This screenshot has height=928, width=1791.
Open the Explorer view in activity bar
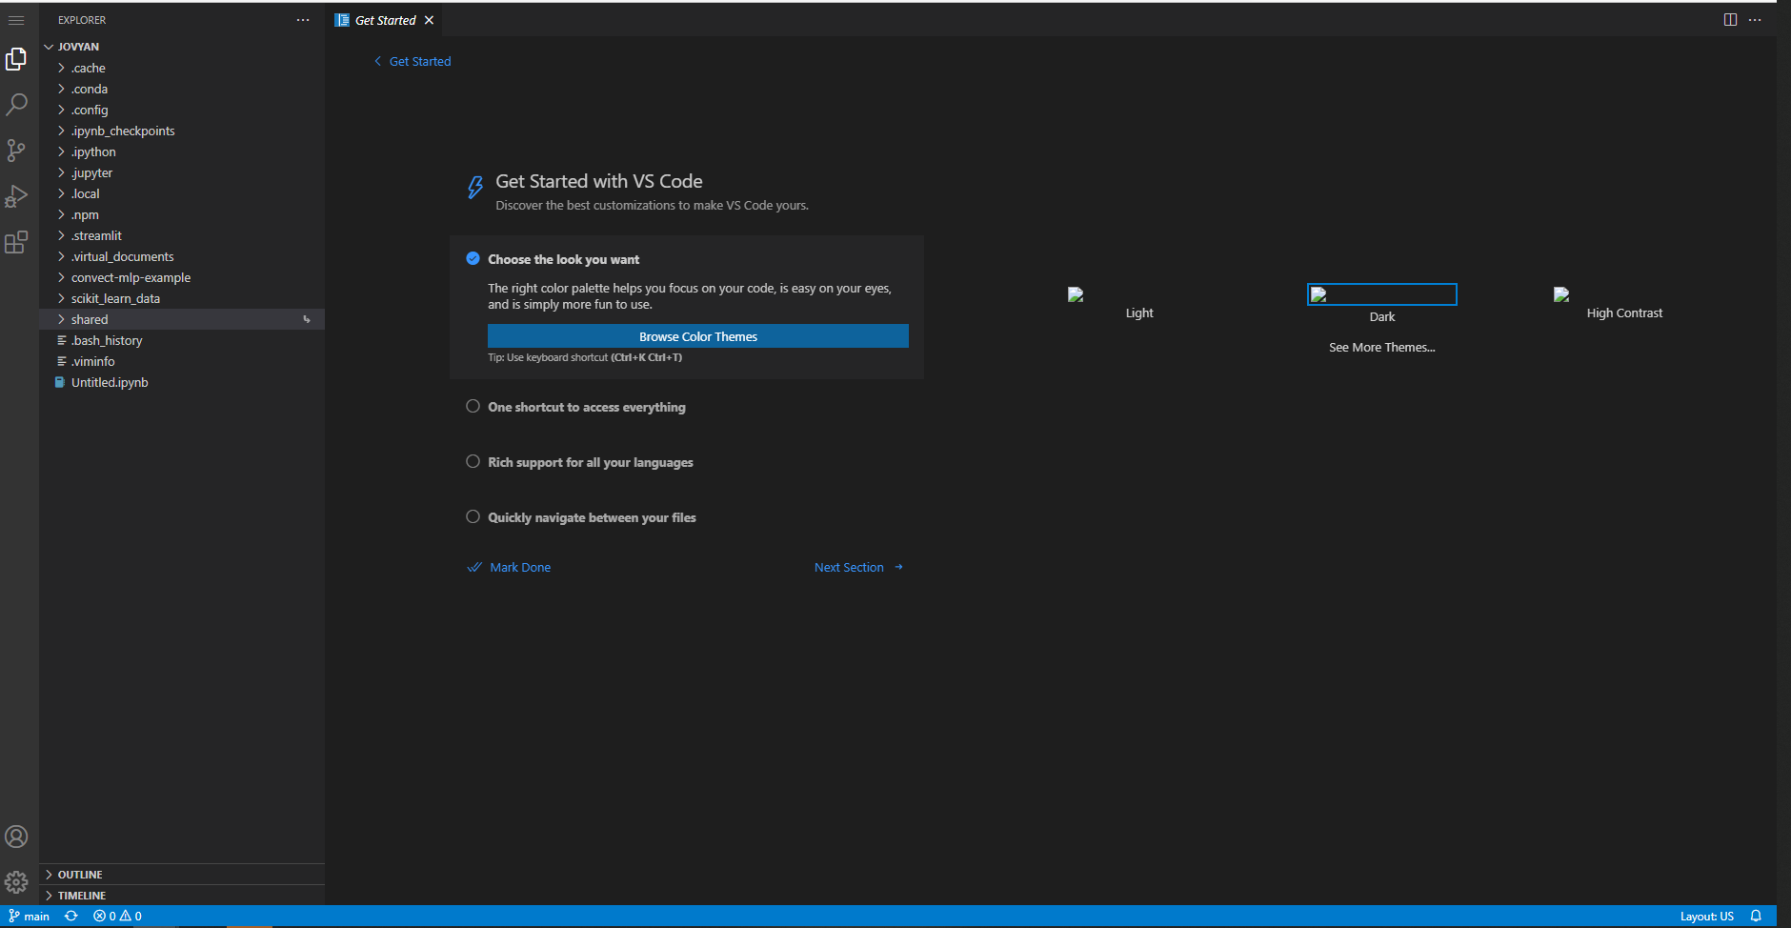point(16,59)
